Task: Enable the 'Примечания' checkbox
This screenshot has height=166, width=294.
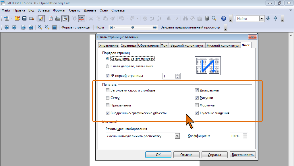Action: tap(107, 105)
